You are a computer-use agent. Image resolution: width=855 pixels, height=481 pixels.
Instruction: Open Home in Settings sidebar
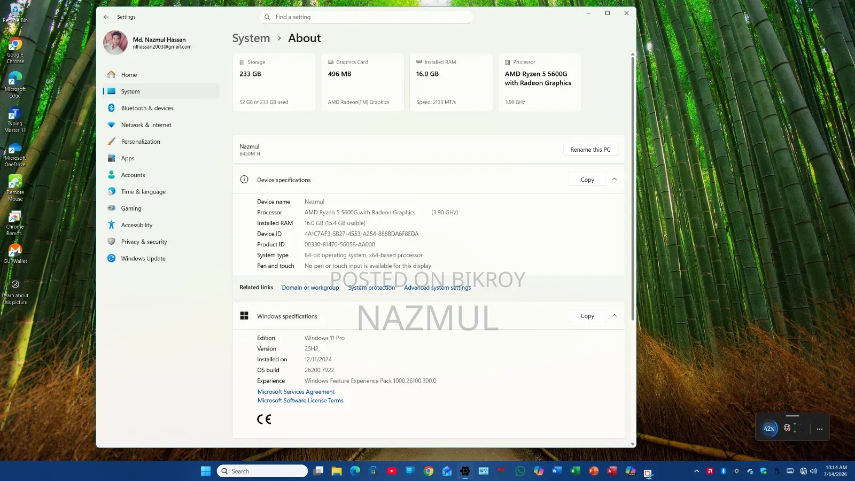(x=161, y=75)
